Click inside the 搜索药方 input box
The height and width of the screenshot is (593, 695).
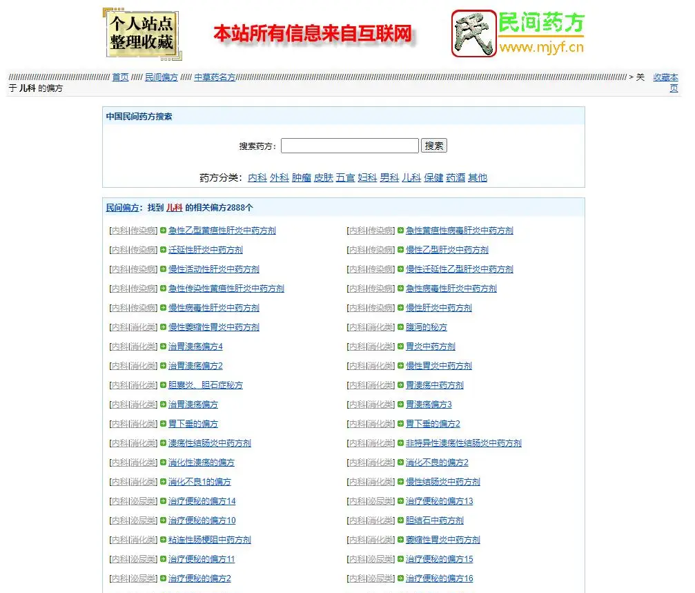click(349, 145)
